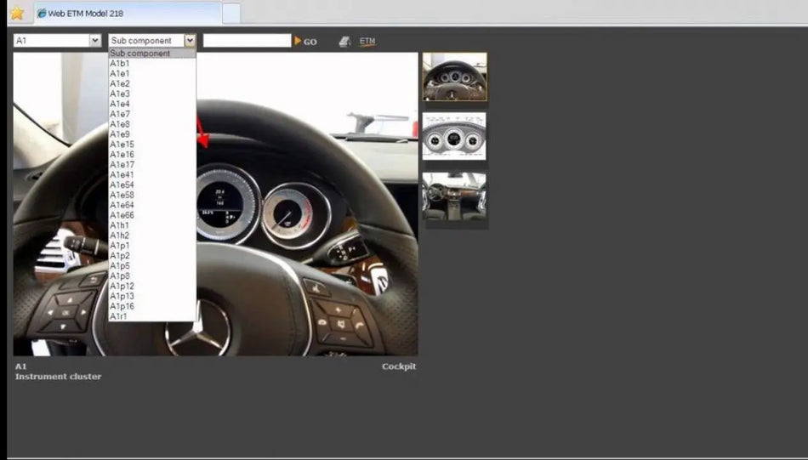
Task: Click the orange GO arrow button
Action: pos(304,41)
